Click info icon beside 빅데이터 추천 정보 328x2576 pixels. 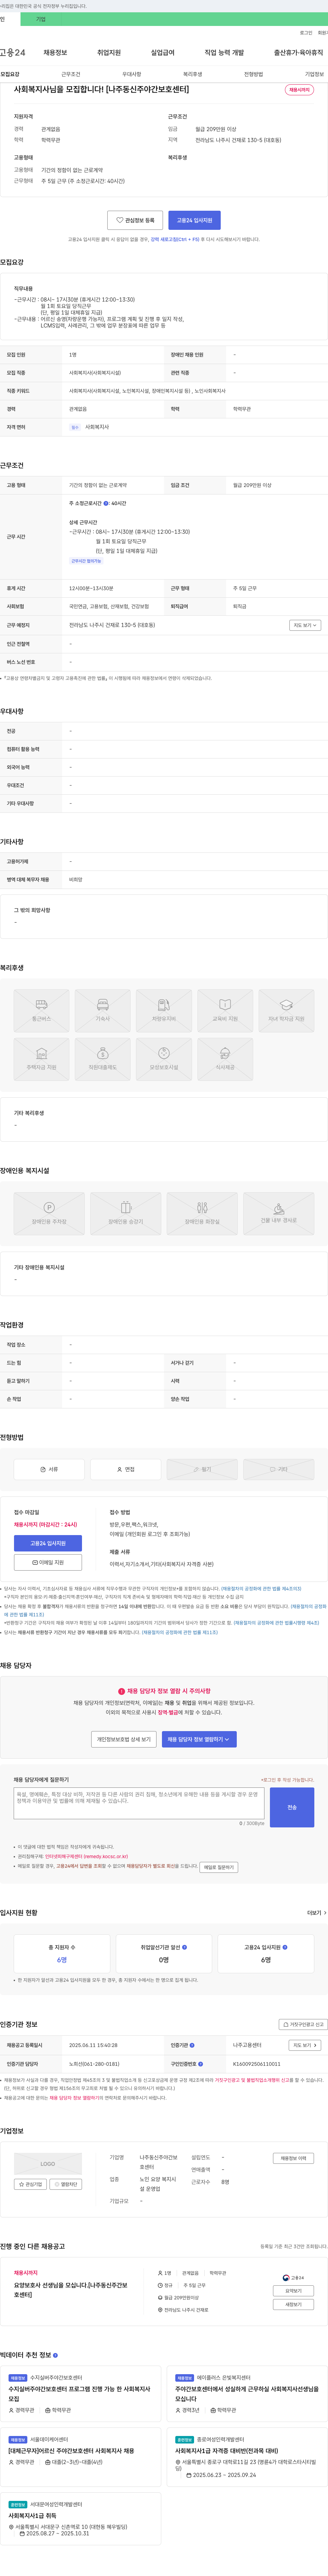pyautogui.click(x=55, y=2355)
